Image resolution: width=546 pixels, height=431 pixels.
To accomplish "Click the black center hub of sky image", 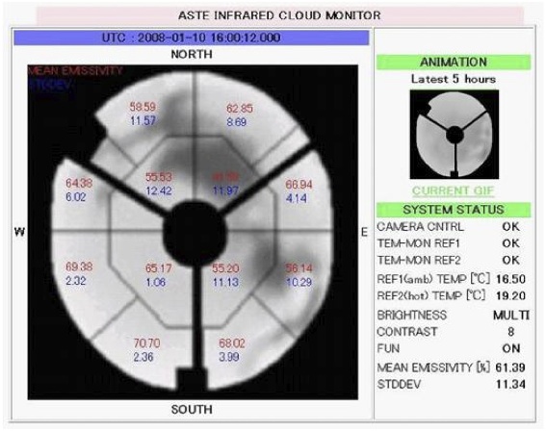I will coord(195,234).
